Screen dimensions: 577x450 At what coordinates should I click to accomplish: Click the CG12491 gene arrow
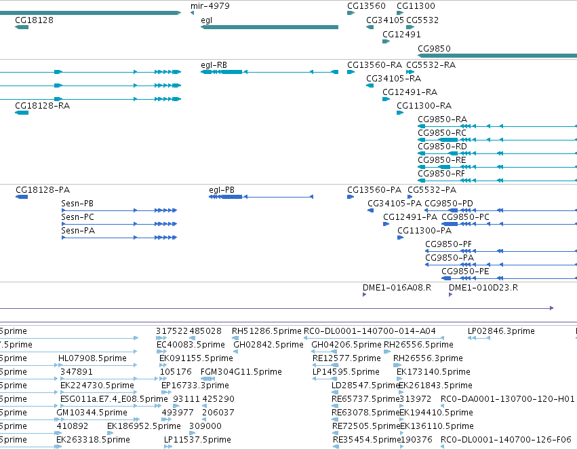click(386, 41)
